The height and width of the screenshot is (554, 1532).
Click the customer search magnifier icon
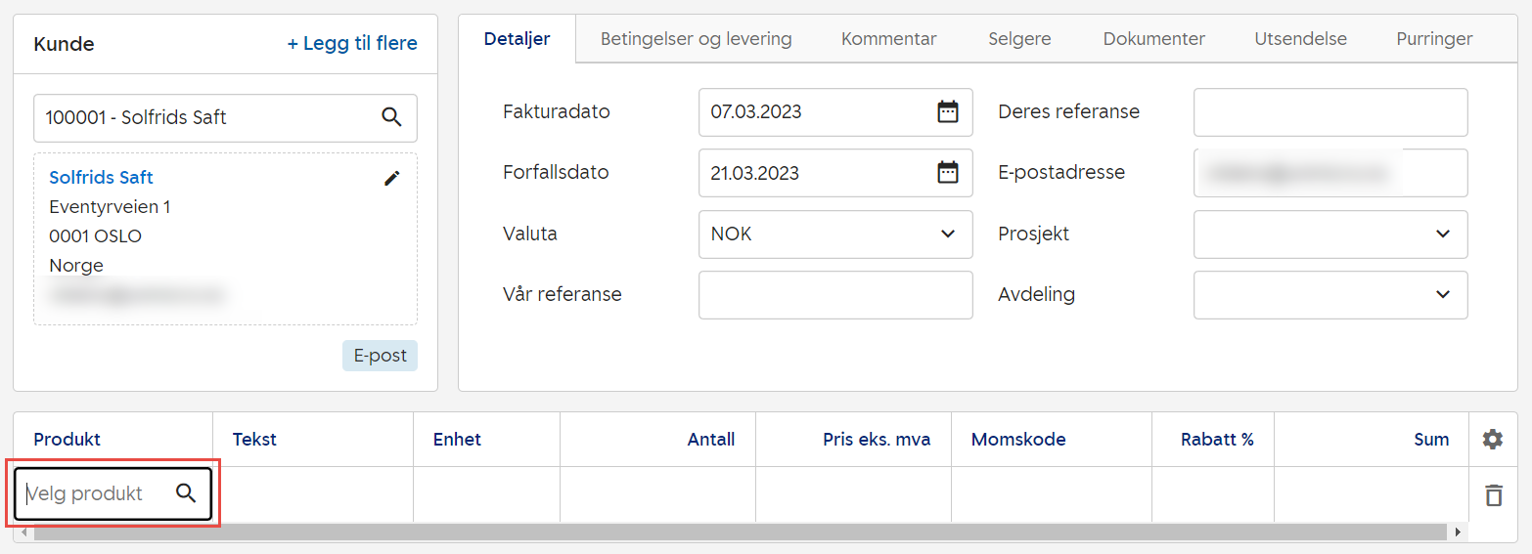click(x=391, y=117)
